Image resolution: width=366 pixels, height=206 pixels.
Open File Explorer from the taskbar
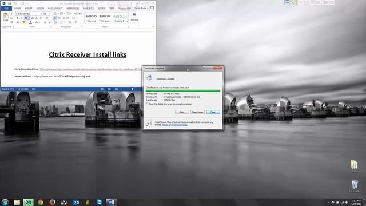[17, 202]
